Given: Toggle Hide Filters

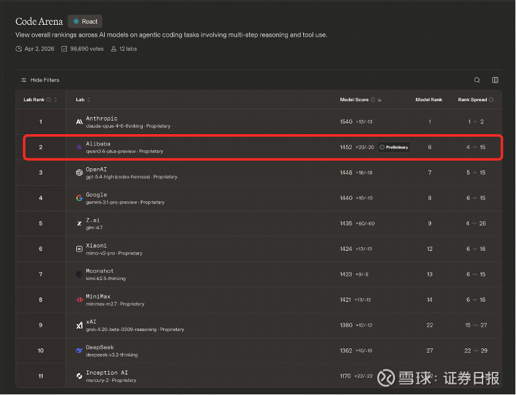Looking at the screenshot, I should click(x=40, y=80).
